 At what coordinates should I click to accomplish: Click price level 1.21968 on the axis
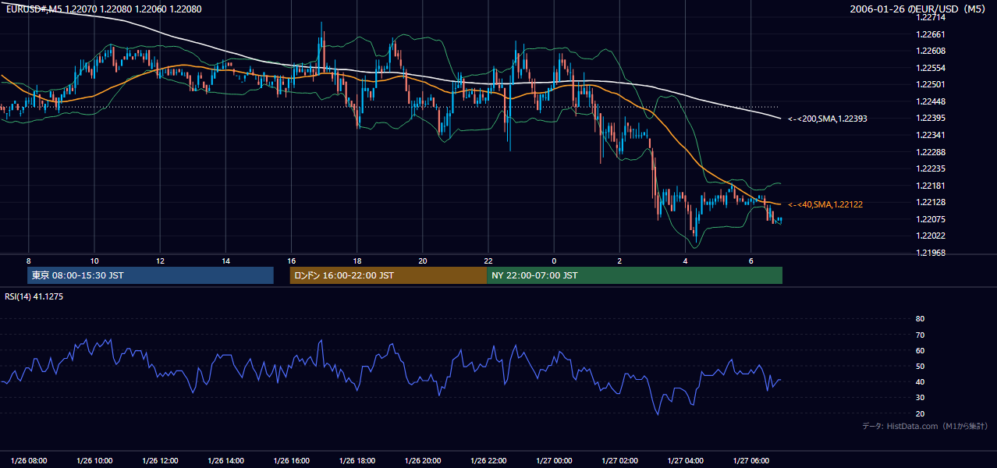pyautogui.click(x=931, y=253)
